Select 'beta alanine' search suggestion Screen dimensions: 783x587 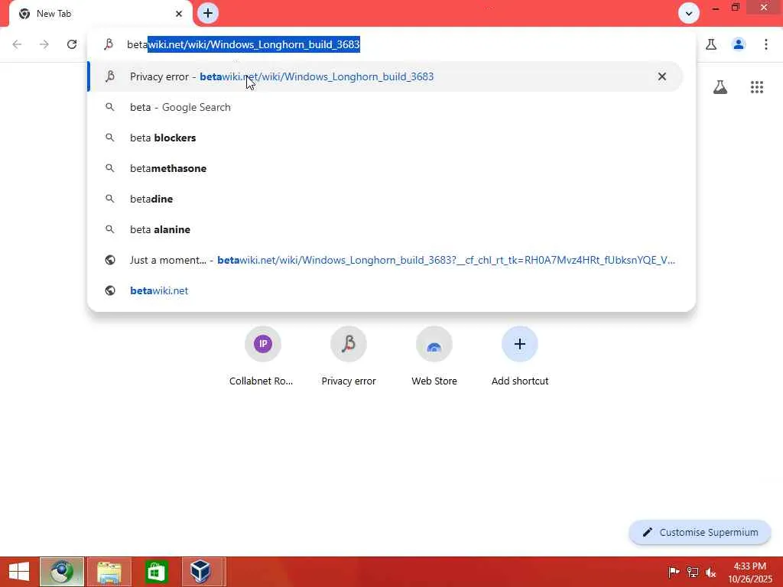pyautogui.click(x=385, y=229)
